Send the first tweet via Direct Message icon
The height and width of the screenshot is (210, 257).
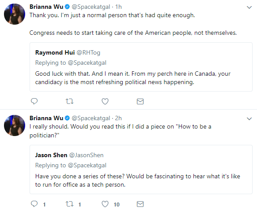click(x=140, y=102)
